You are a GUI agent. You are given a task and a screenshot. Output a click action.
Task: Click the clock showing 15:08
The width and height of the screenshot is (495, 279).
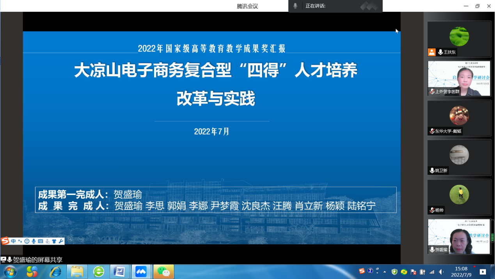pos(461,272)
